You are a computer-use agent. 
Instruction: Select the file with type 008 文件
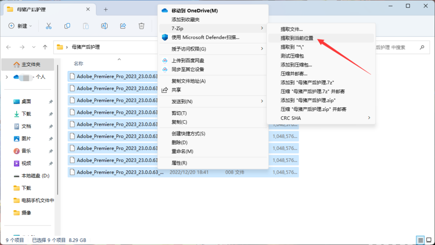coord(183,172)
